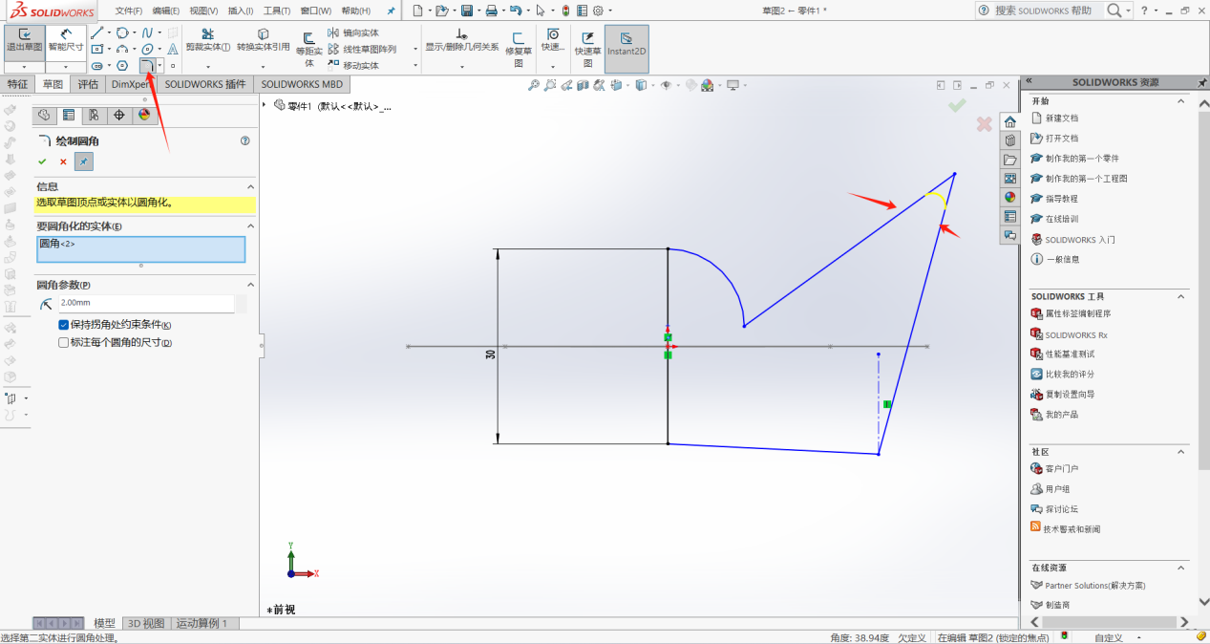Switch to the 评估 (Evaluate) ribbon tab
This screenshot has height=644, width=1210.
coord(88,84)
